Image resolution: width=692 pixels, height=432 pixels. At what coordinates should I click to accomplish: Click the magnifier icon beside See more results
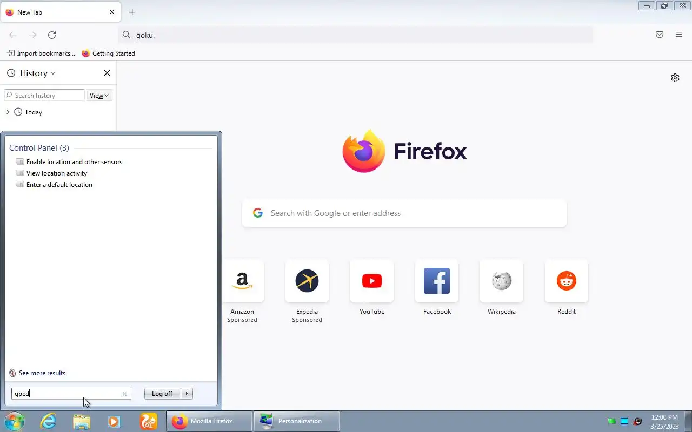tap(12, 373)
